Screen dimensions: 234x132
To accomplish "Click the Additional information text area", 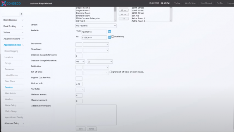I will pos(96,115).
